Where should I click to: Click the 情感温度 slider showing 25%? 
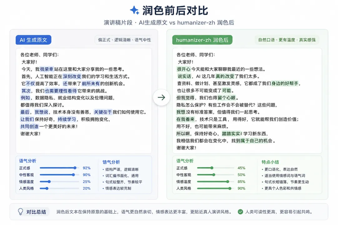click(59, 182)
